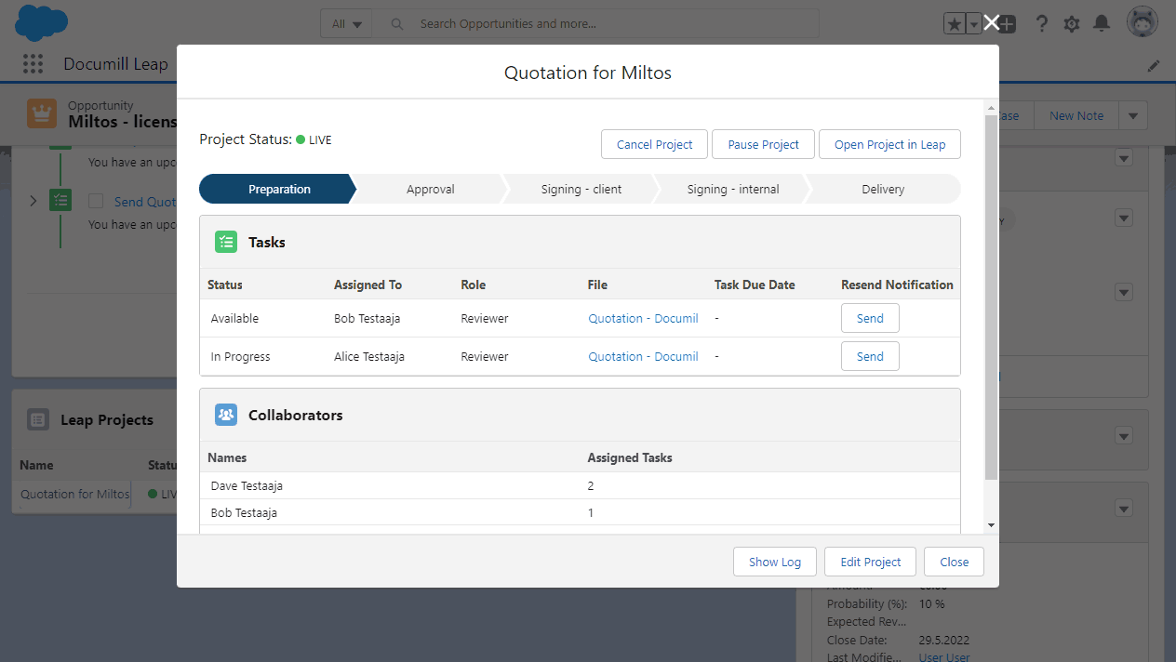This screenshot has height=662, width=1176.
Task: Click the Pause Project button
Action: [763, 144]
